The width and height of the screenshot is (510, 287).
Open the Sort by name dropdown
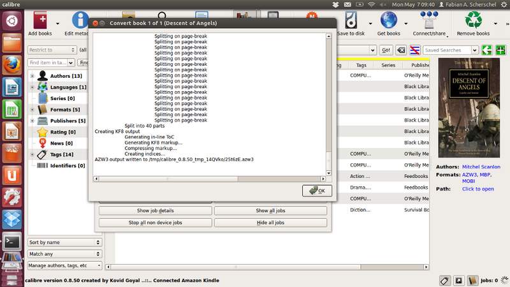pos(65,242)
